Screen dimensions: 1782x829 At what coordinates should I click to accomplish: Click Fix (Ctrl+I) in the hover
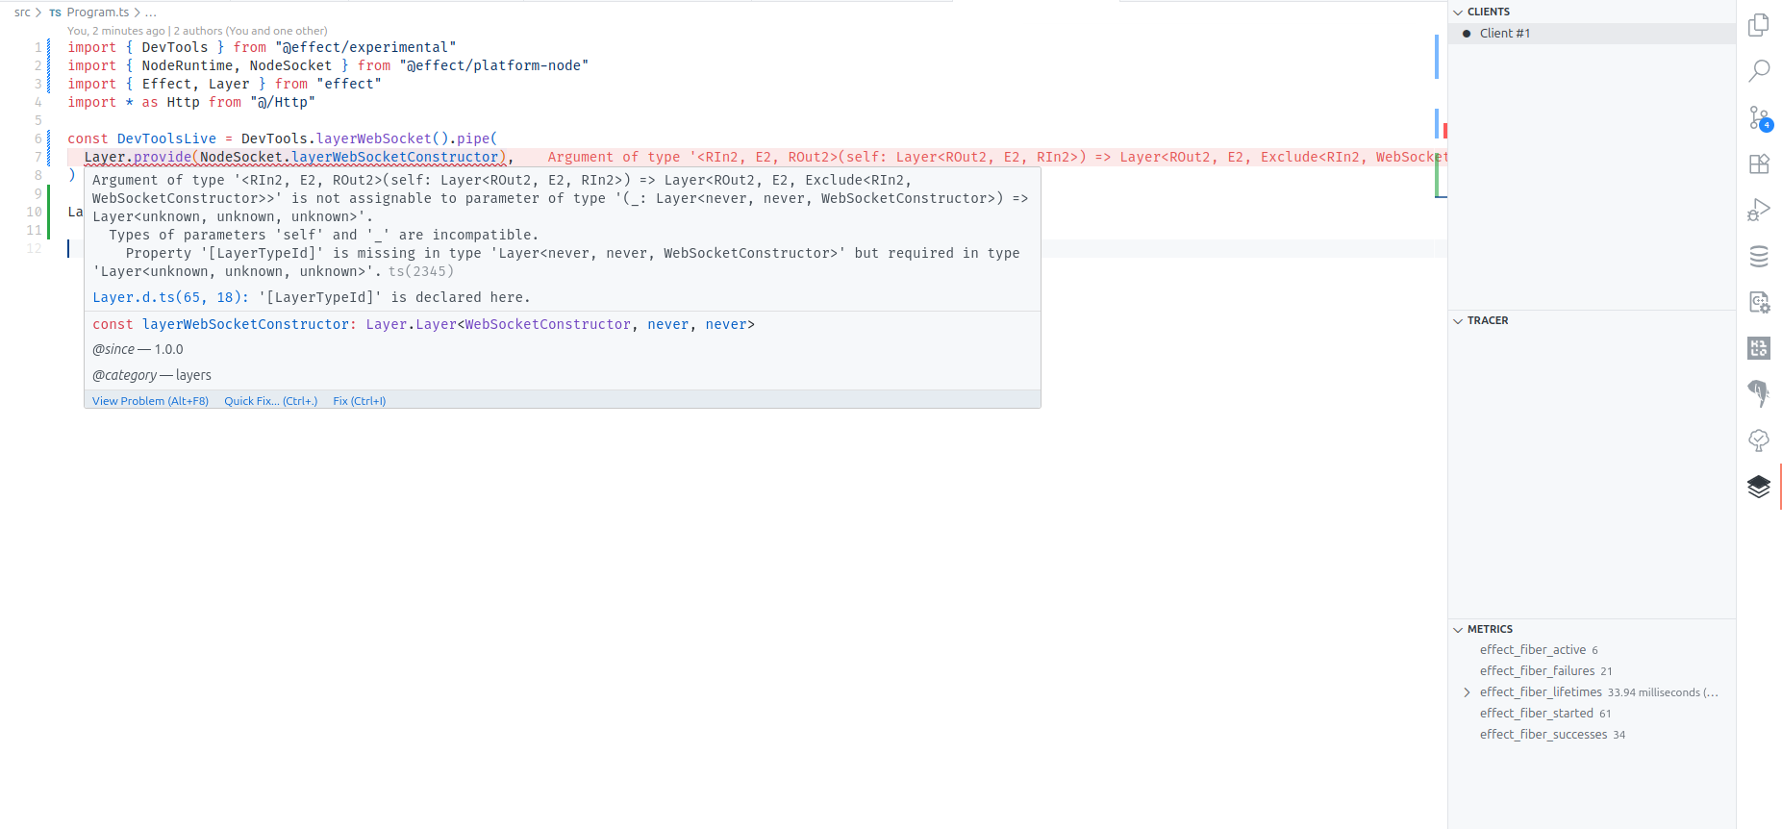coord(359,401)
